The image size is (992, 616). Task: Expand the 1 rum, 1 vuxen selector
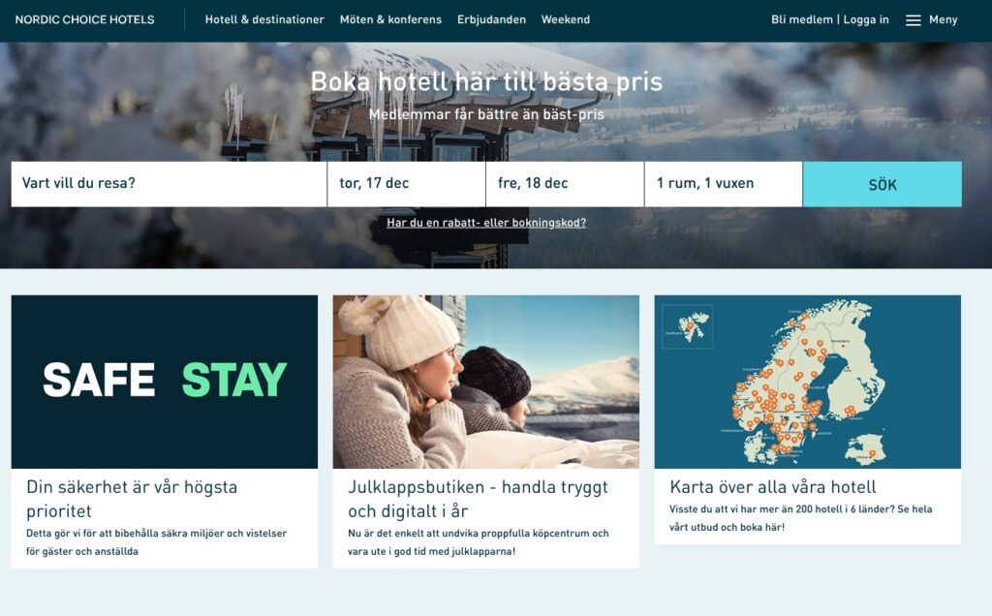pos(723,184)
